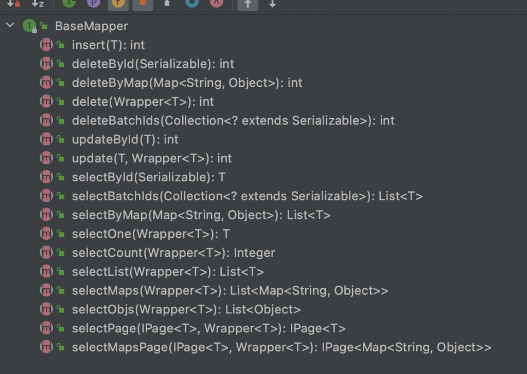Image resolution: width=527 pixels, height=374 pixels.
Task: Click the Sort Alphabetically icon
Action: tap(38, 4)
